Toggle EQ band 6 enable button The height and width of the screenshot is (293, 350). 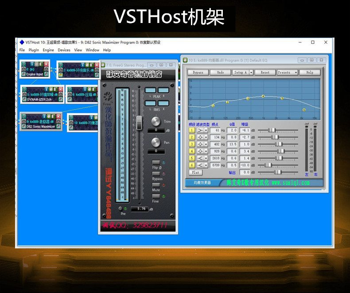point(192,165)
